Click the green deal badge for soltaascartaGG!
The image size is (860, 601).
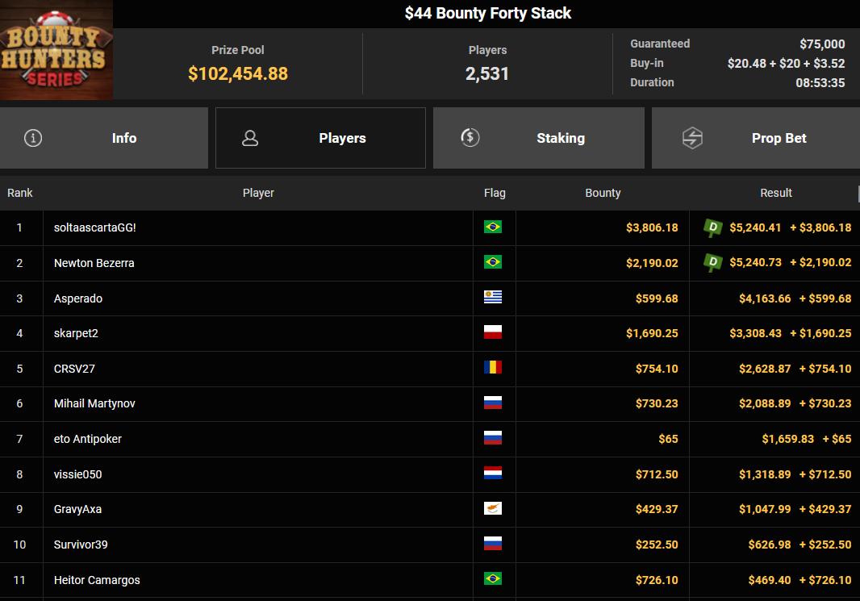coord(712,227)
